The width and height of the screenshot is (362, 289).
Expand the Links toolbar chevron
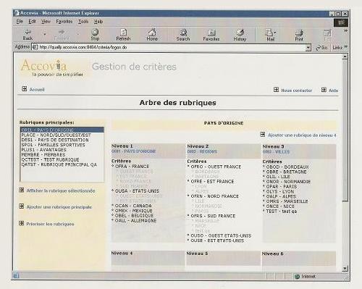click(x=346, y=47)
